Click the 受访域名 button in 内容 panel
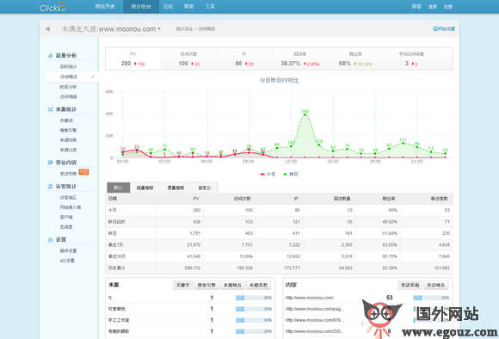This screenshot has height=339, width=499. [x=435, y=285]
